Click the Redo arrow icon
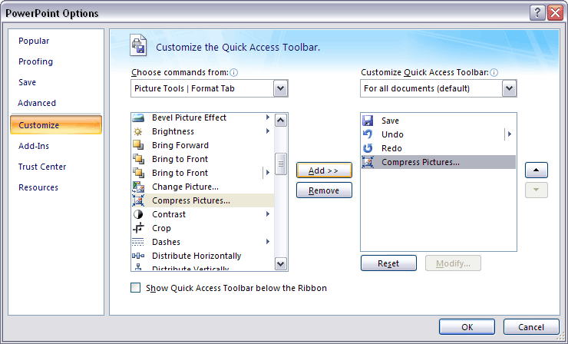This screenshot has width=568, height=344. (x=368, y=148)
